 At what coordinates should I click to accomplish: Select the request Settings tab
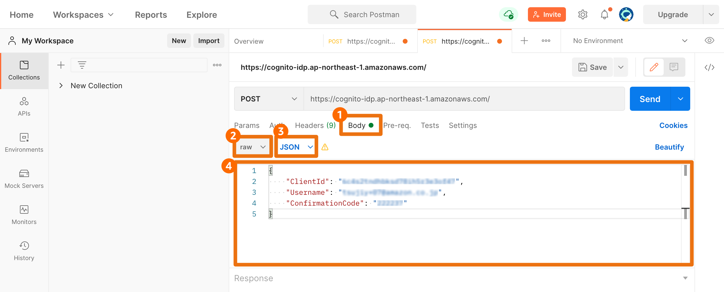pos(463,125)
